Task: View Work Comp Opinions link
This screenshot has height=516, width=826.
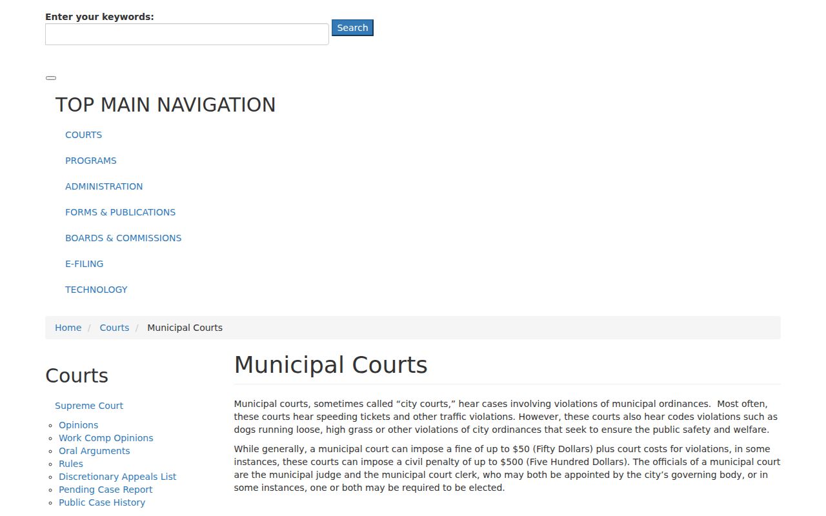Action: pyautogui.click(x=106, y=438)
